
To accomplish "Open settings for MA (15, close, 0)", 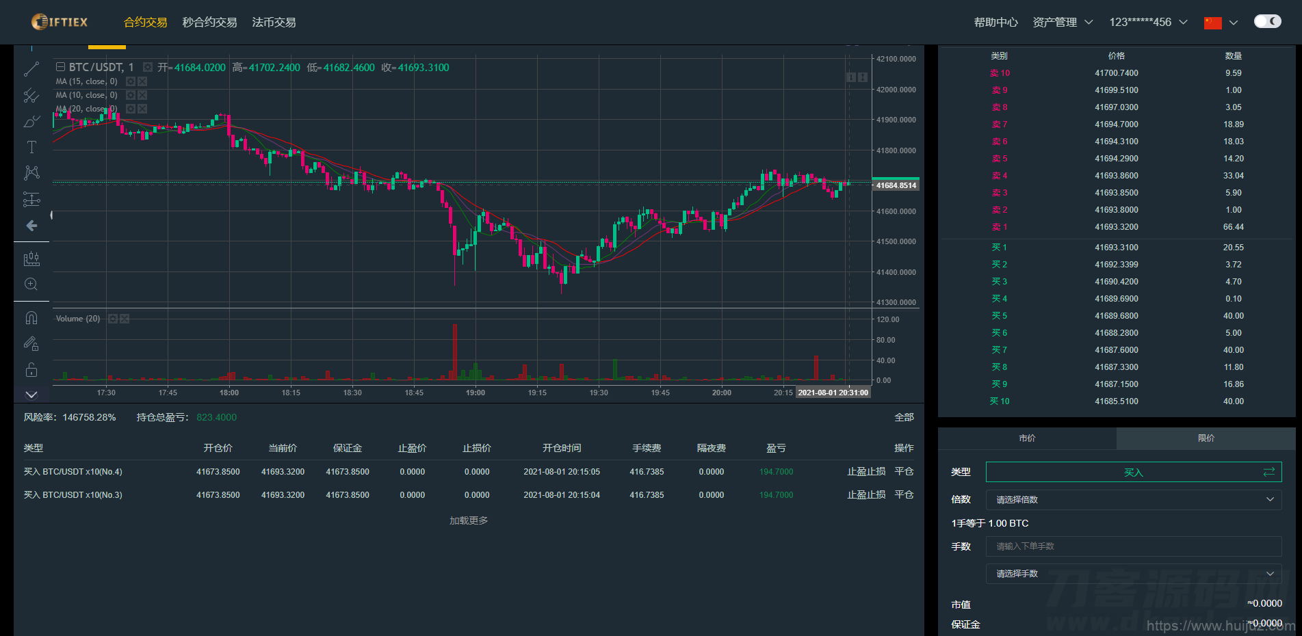I will point(131,81).
